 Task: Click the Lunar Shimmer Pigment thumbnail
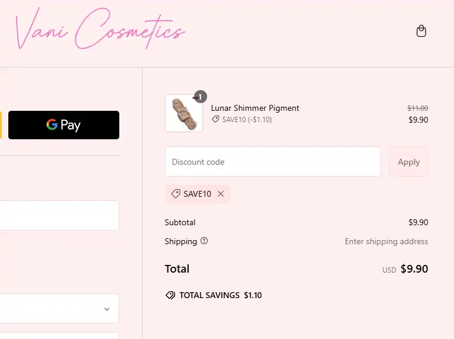(184, 114)
